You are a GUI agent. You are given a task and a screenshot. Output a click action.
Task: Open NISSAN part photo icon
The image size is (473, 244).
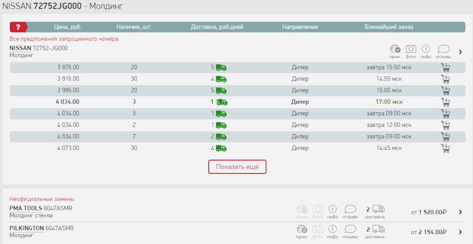coord(411,49)
